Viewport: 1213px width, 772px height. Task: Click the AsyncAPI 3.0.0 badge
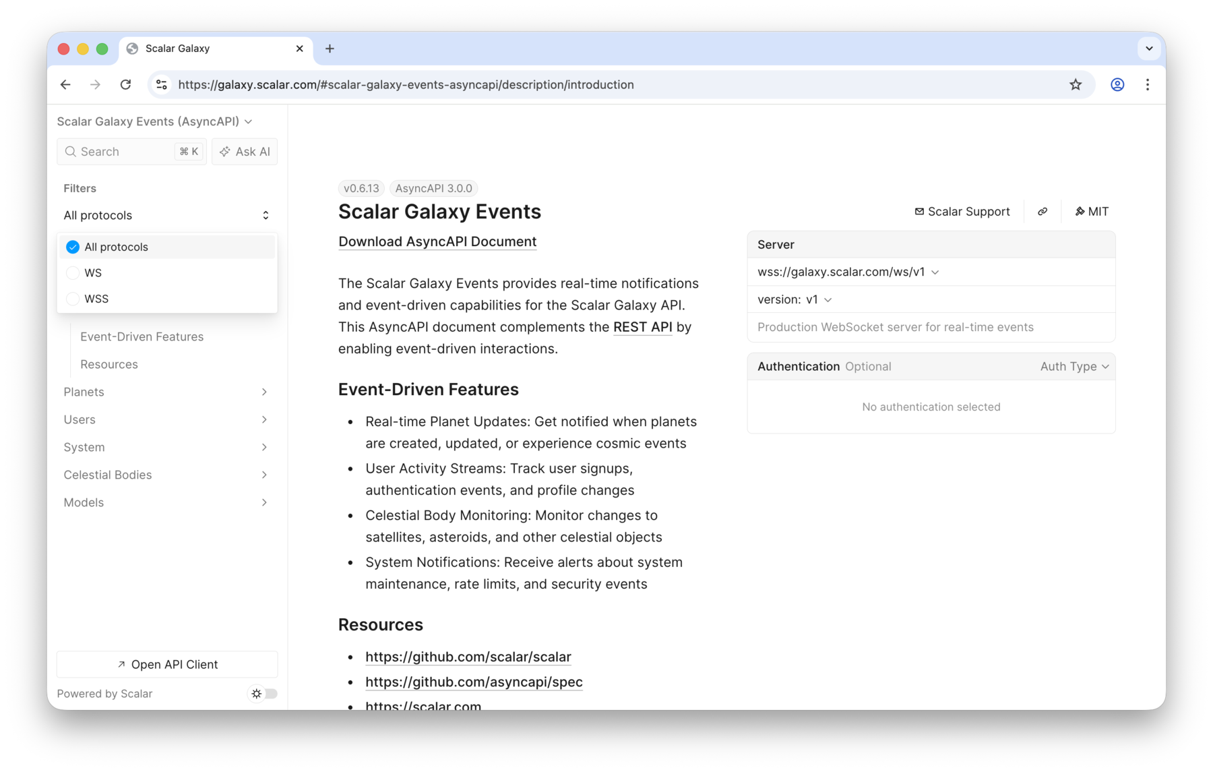(433, 188)
